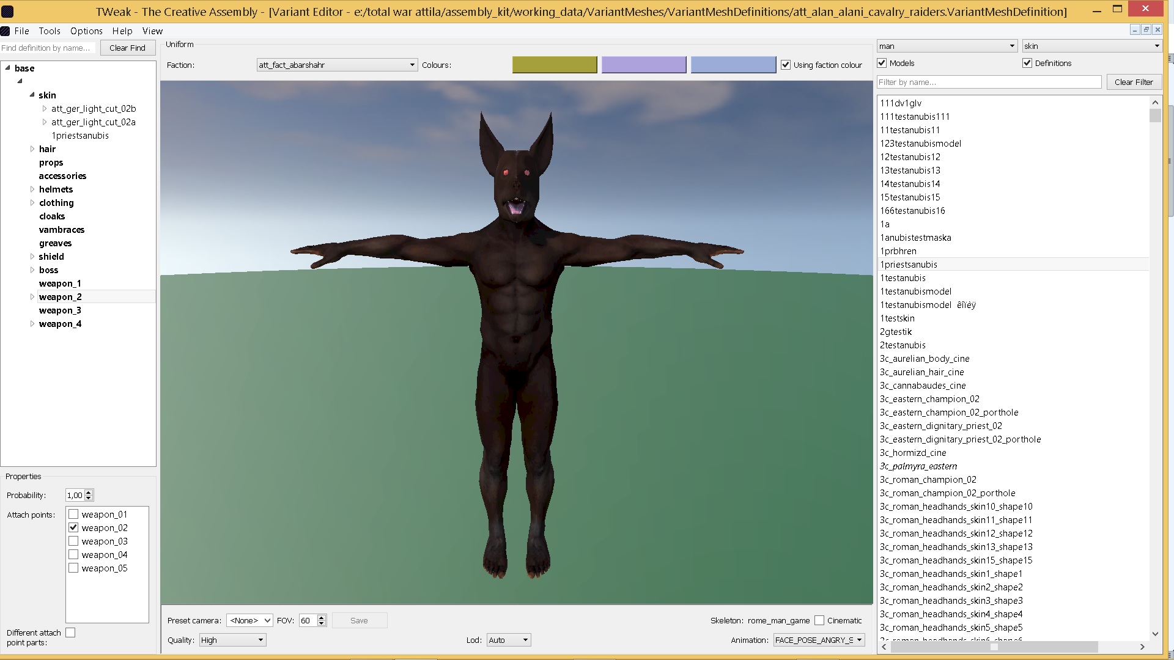The height and width of the screenshot is (660, 1174).
Task: Toggle Using faction colour checkbox
Action: pyautogui.click(x=786, y=65)
